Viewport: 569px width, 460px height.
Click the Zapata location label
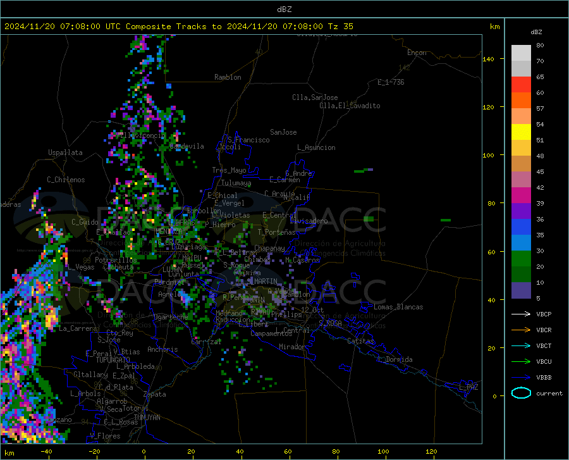155,394
